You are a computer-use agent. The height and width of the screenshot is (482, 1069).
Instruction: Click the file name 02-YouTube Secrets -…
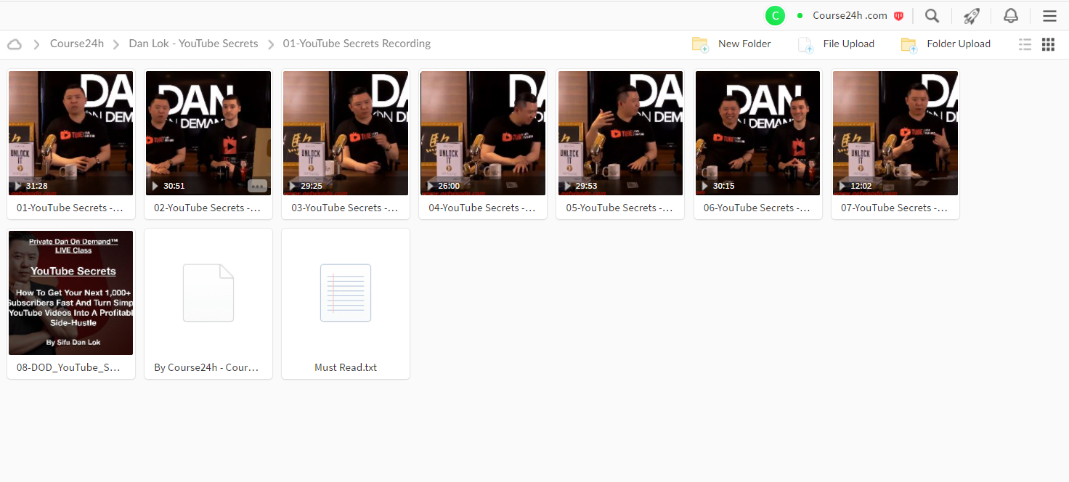(x=207, y=208)
